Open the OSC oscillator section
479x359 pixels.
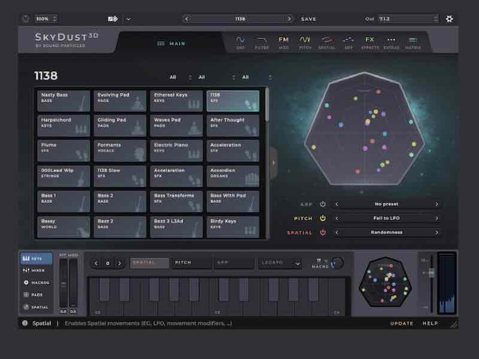coord(240,42)
